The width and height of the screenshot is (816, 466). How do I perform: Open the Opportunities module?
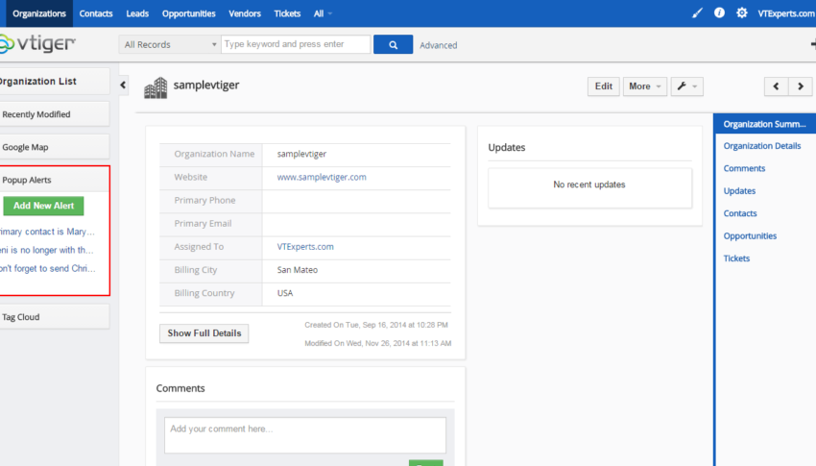[188, 13]
